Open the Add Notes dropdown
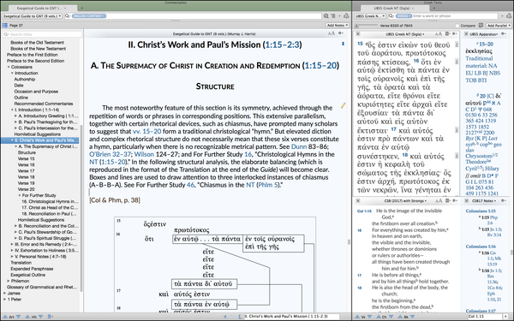The height and width of the screenshot is (321, 514). click(337, 25)
